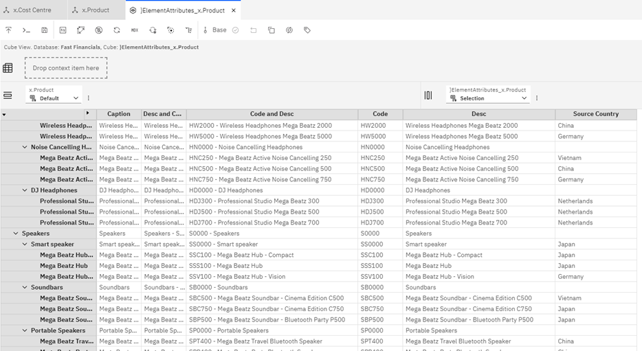The image size is (642, 351).
Task: Select the Source Country column header
Action: pos(596,114)
